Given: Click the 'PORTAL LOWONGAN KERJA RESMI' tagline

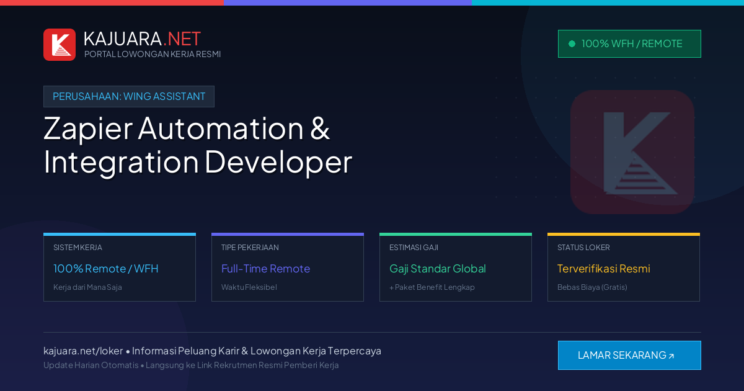Looking at the screenshot, I should (153, 54).
